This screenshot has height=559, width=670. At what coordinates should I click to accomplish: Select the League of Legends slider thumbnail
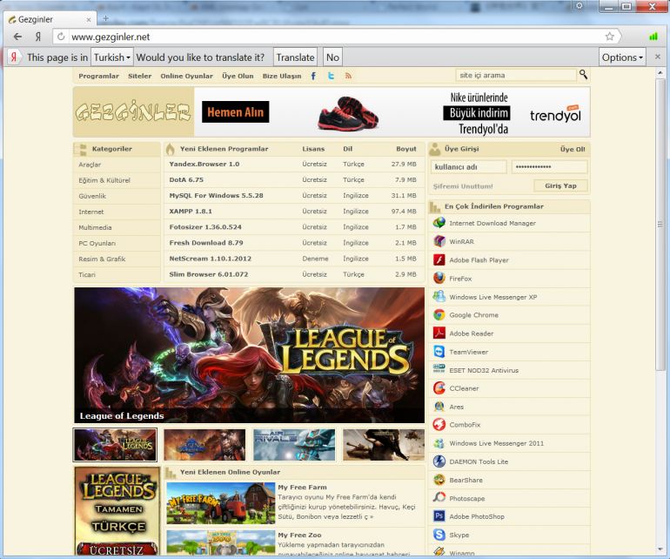[x=116, y=445]
